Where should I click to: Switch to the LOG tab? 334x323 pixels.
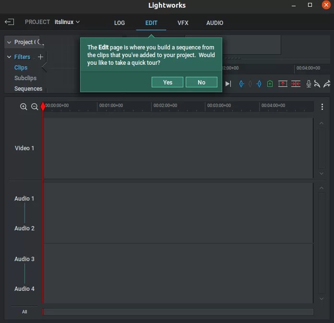[119, 23]
